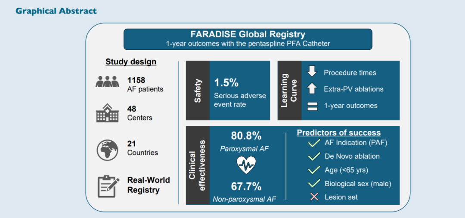Select the FARADISE Global Registry title banner
Viewport: 465px width, 218px height.
248,39
